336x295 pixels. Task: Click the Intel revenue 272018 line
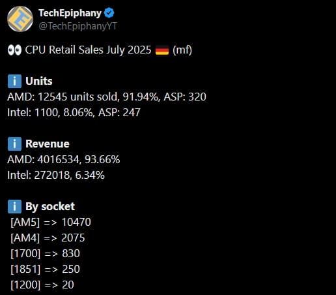[x=56, y=175]
